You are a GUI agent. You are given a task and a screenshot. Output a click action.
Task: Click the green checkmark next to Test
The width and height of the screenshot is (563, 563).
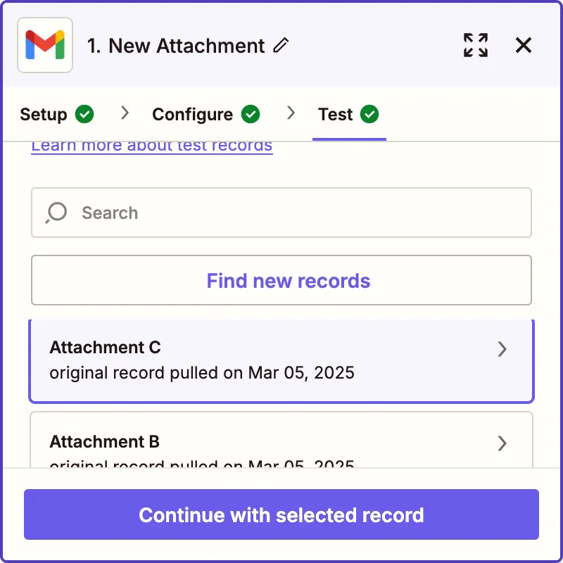click(x=371, y=114)
